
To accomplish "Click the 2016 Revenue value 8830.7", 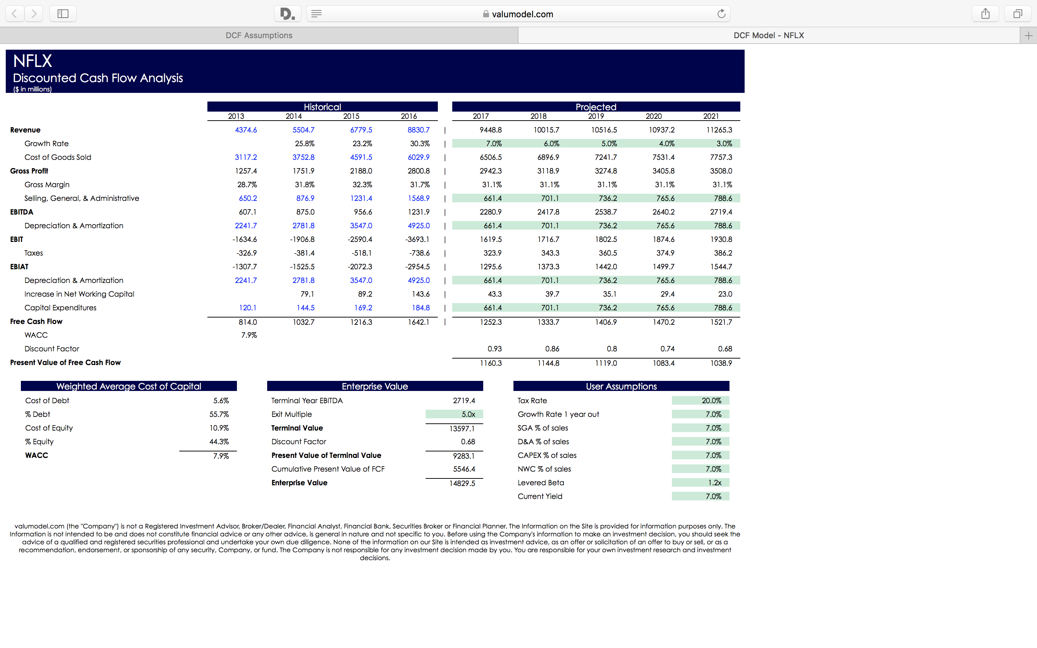I will coord(418,130).
